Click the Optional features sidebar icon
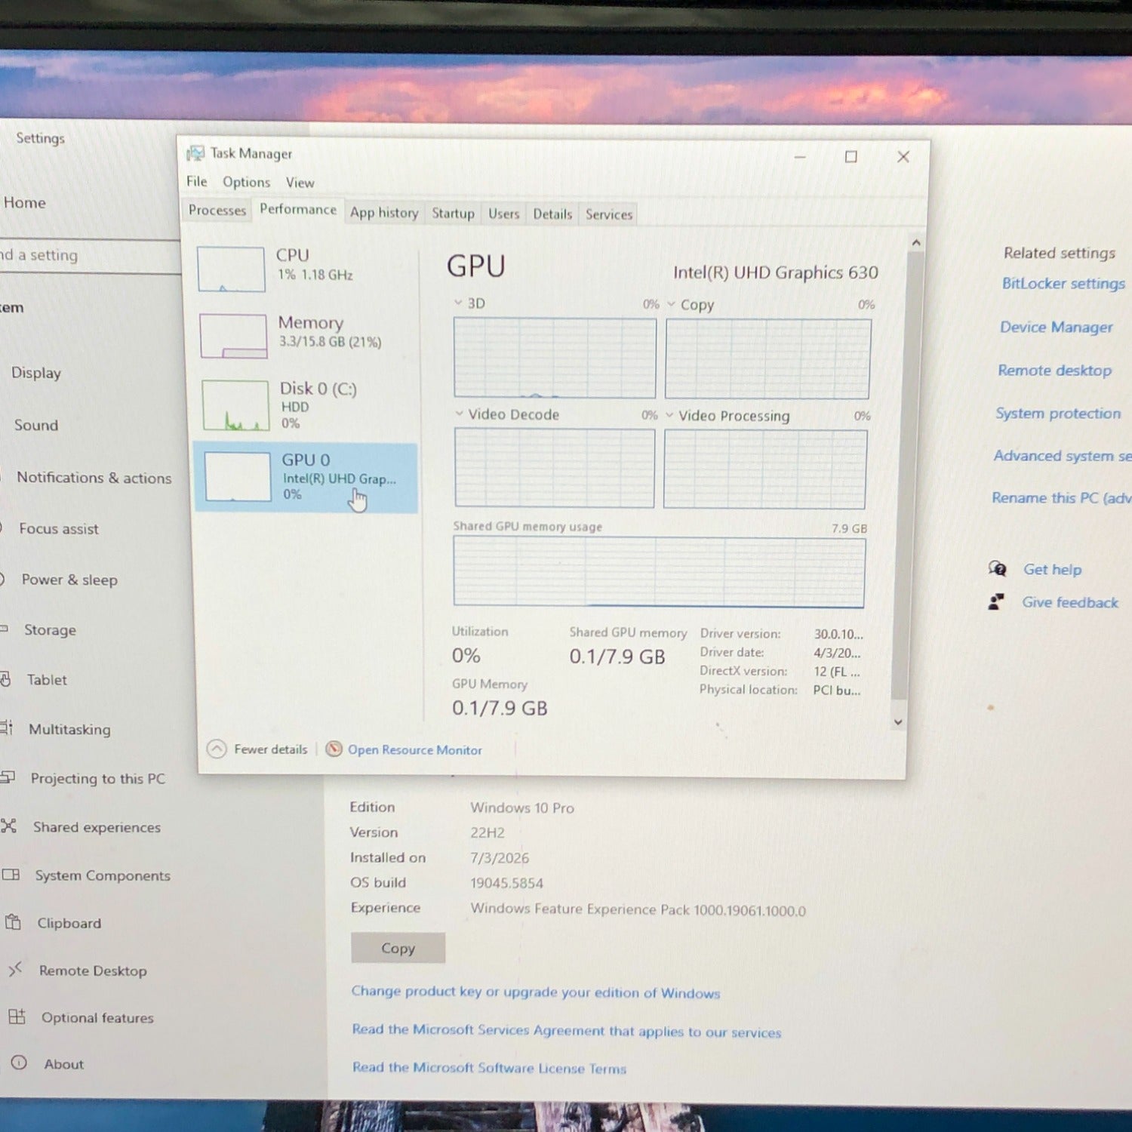This screenshot has height=1132, width=1132. (17, 1017)
